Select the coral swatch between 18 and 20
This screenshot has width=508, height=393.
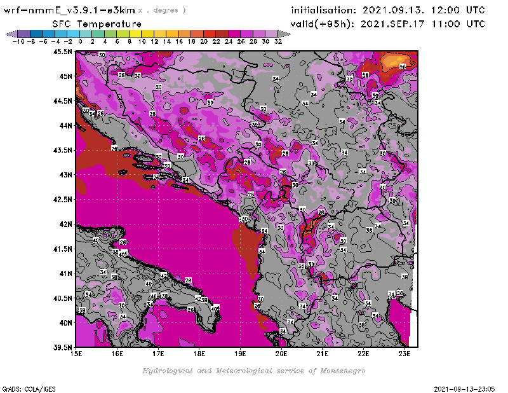coord(197,34)
